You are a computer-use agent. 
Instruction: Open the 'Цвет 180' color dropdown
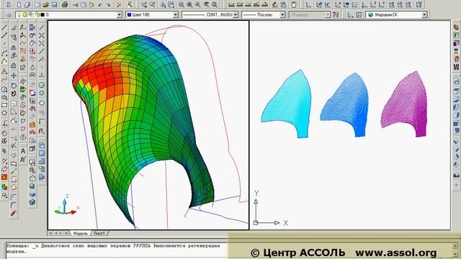tap(176, 14)
